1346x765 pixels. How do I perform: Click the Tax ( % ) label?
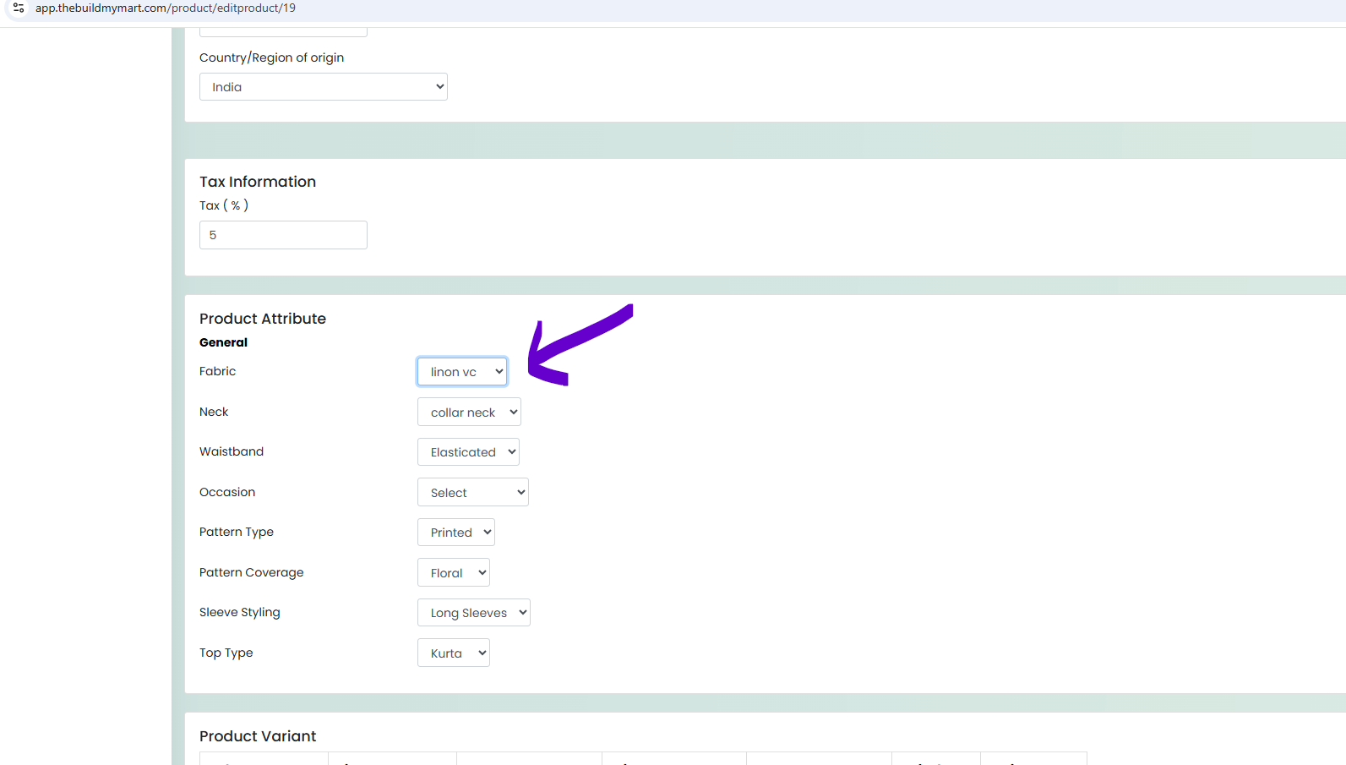[224, 205]
